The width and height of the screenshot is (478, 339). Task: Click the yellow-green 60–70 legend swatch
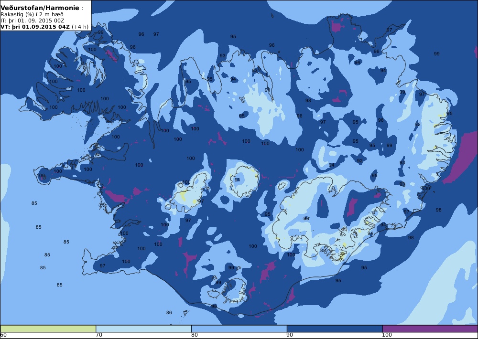coord(48,328)
